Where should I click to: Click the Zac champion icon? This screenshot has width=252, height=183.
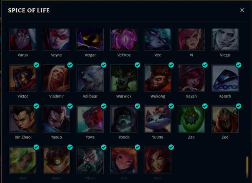[x=191, y=119]
